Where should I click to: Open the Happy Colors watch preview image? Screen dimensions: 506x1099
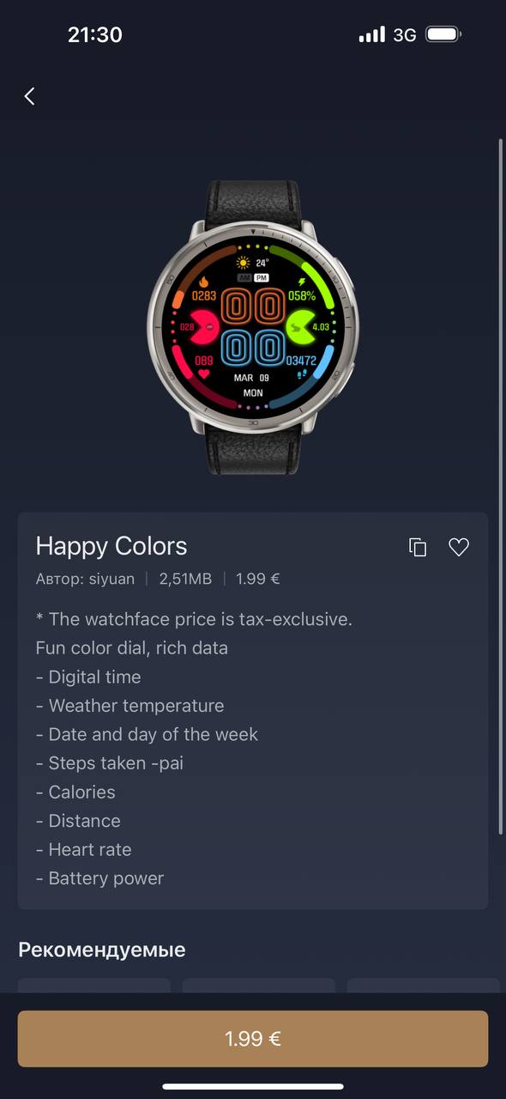(x=253, y=327)
